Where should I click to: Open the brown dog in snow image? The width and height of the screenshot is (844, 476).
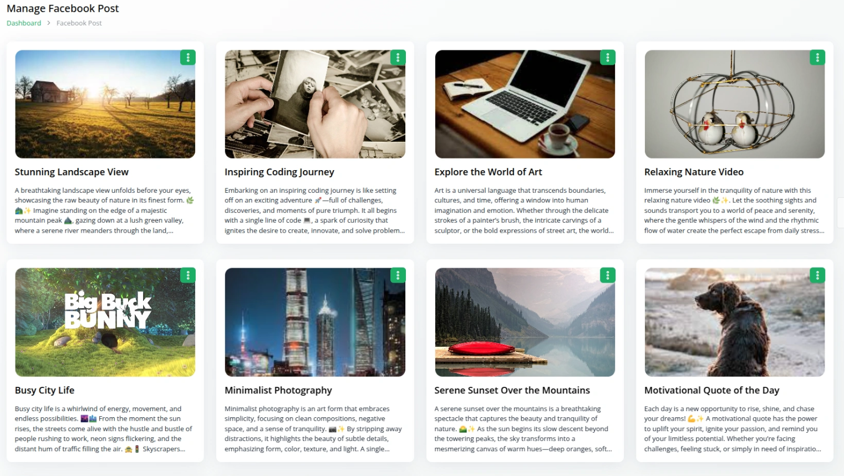pos(735,323)
